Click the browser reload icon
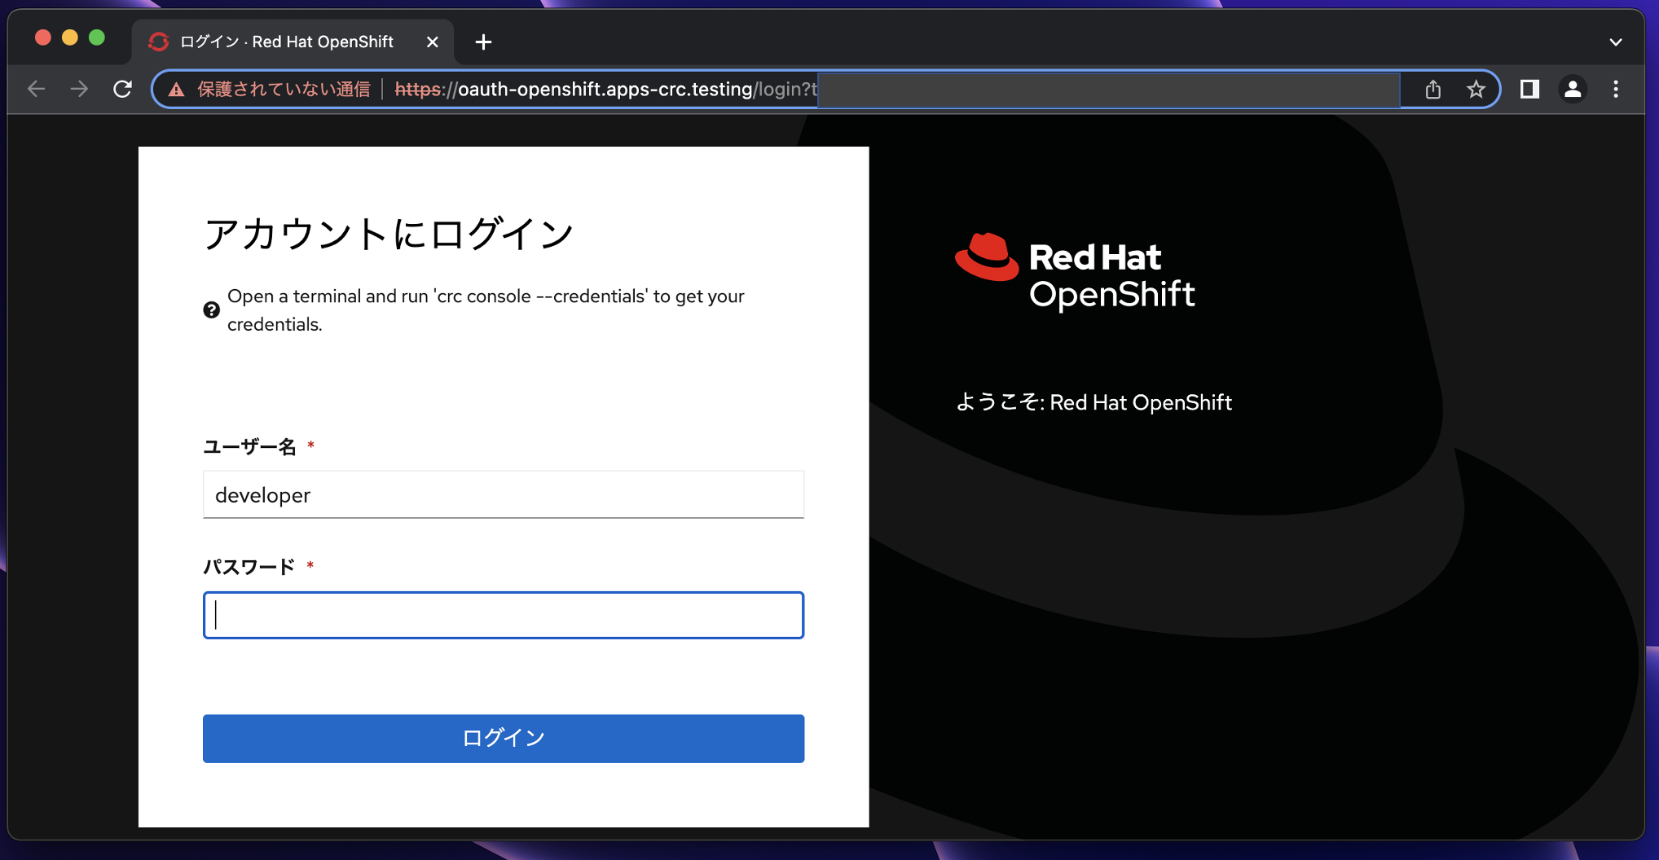 coord(123,90)
